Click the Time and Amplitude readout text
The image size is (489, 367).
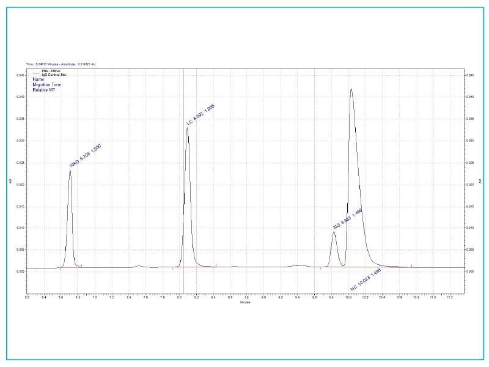[61, 64]
